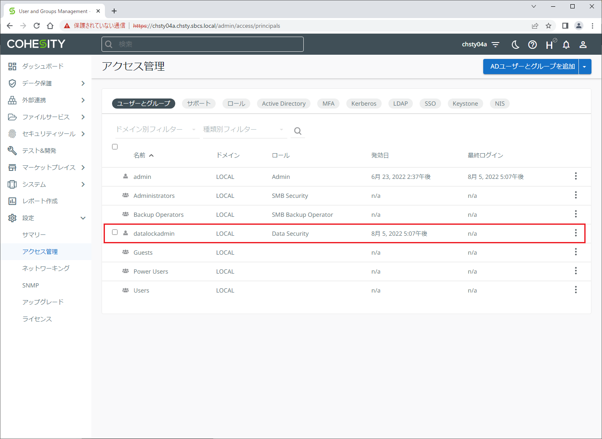Click the Test & Dev wrench icon
602x439 pixels.
click(12, 150)
